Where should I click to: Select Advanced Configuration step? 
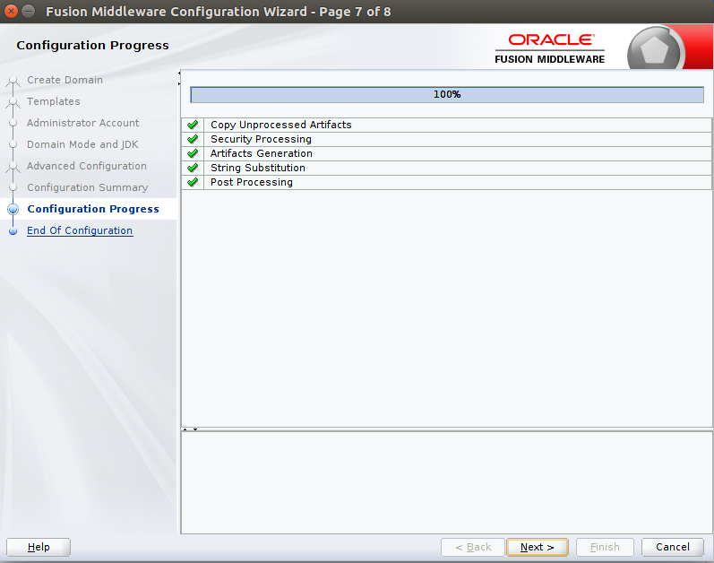[87, 166]
